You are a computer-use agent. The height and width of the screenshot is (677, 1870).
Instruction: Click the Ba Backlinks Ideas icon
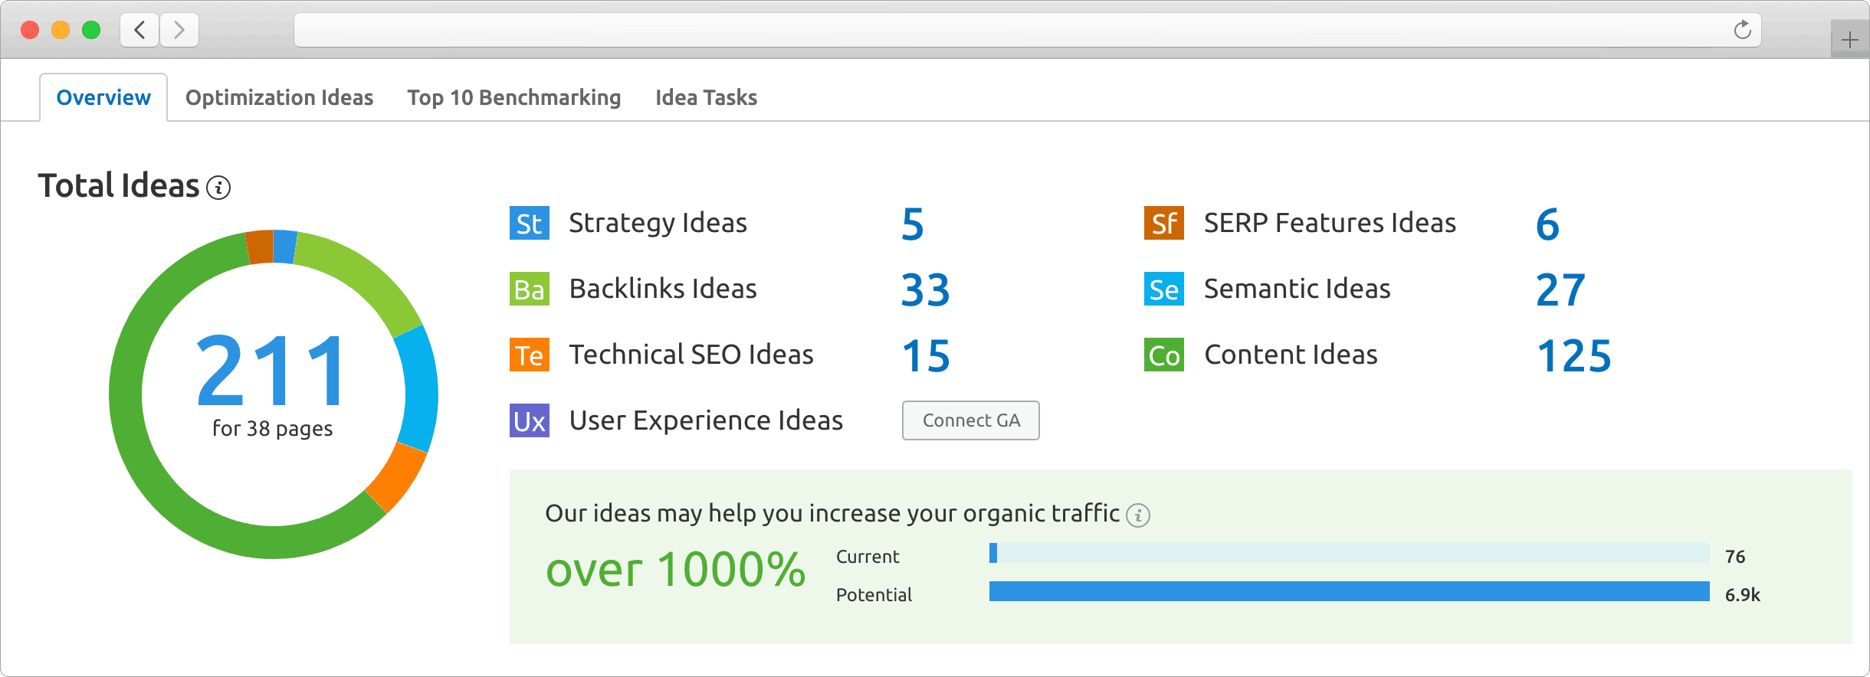[530, 289]
